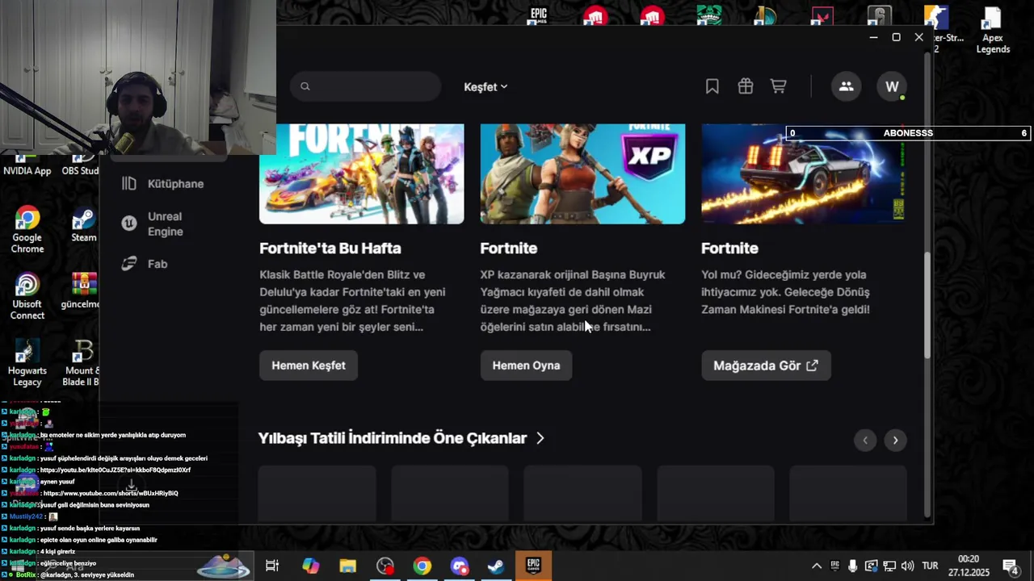Show hidden system tray icons

(x=817, y=566)
